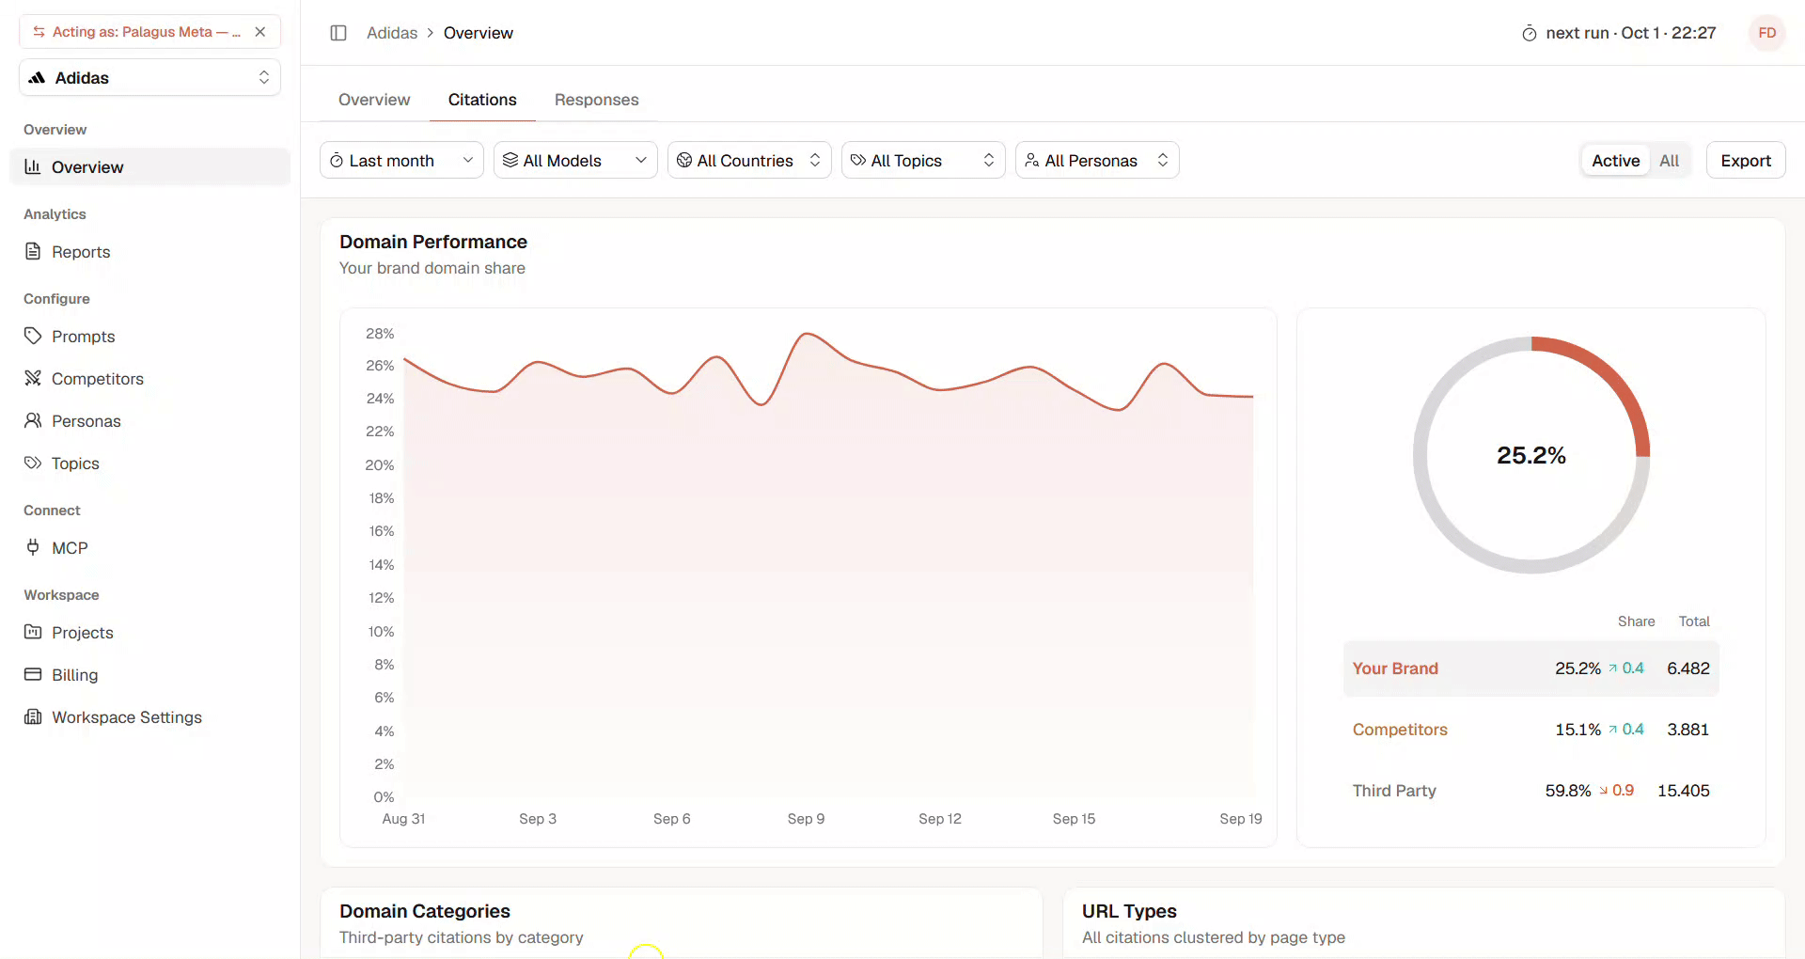Toggle the sidebar panel icon

338,33
